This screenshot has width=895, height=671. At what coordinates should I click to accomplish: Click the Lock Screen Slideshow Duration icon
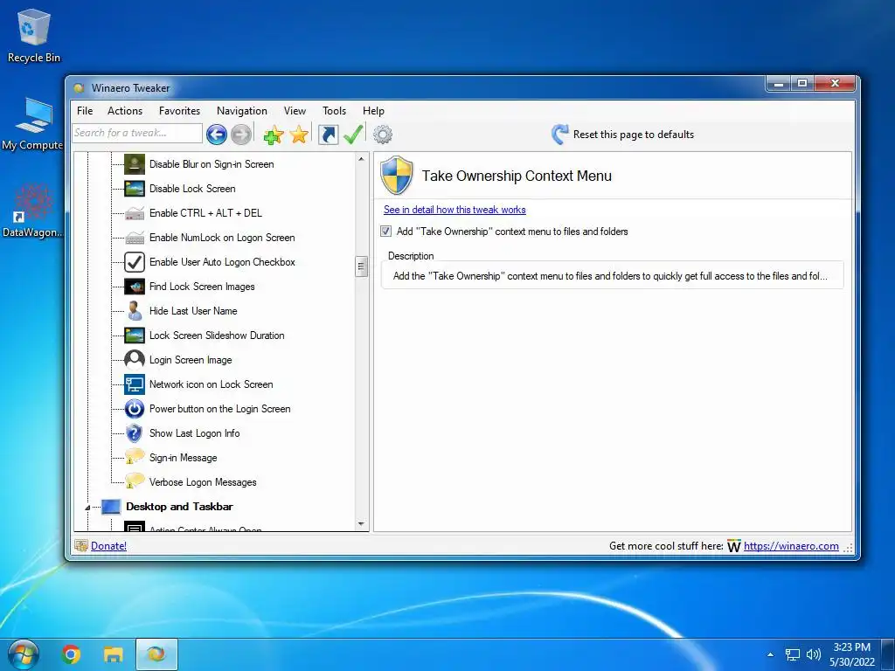135,335
